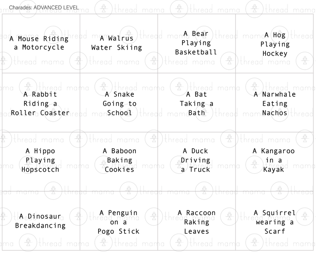Select the Hog Playing Hockey card
316x253 pixels.
[275, 44]
